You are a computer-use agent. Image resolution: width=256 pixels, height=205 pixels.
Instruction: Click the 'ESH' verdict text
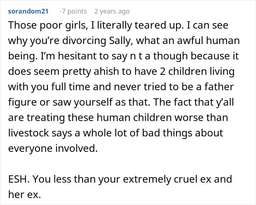18,179
